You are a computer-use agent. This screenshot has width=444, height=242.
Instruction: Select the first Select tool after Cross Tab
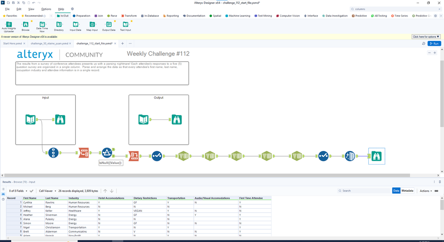157,156
